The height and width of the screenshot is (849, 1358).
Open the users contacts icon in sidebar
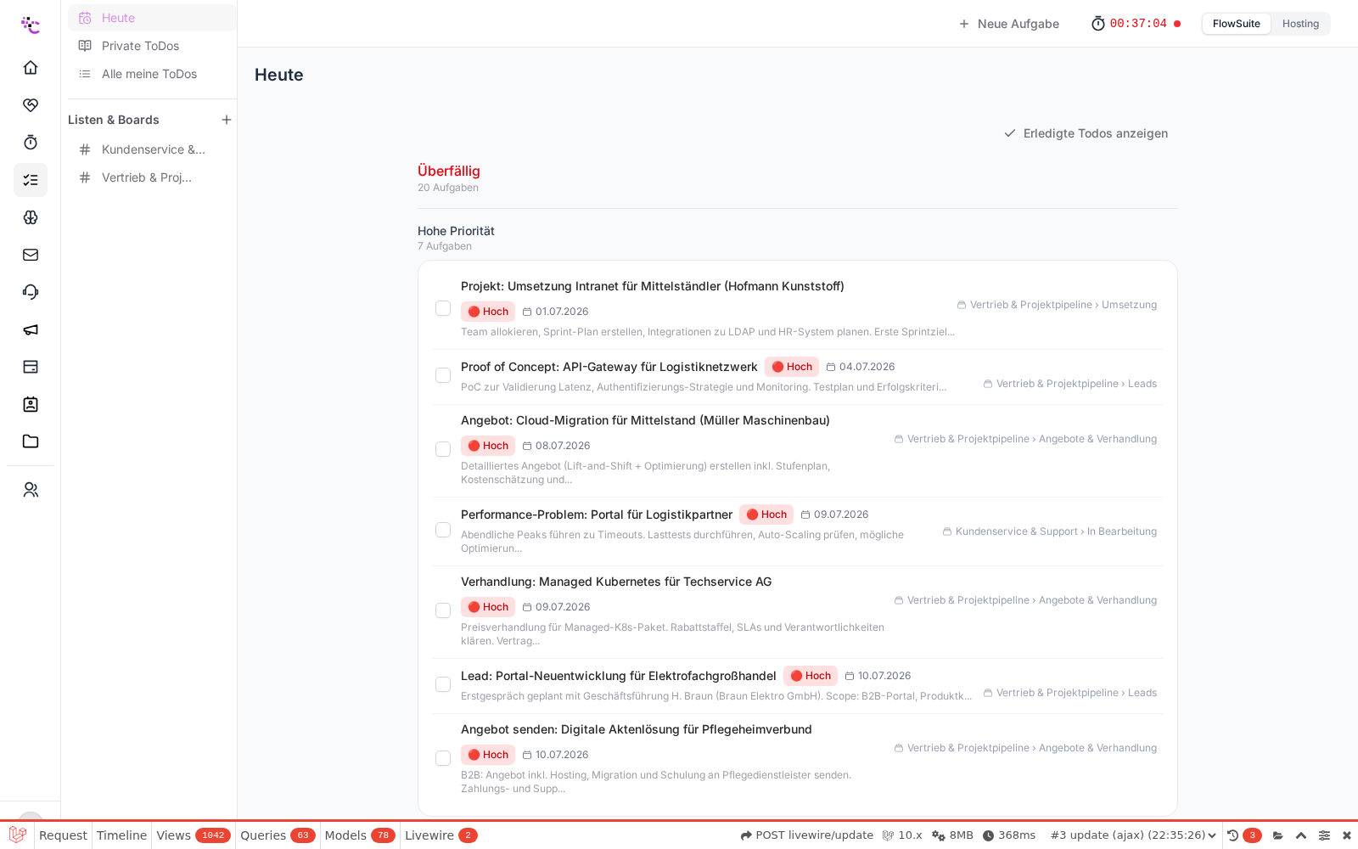[31, 490]
